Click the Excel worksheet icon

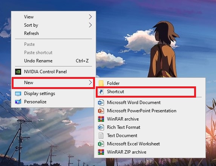click(x=101, y=144)
